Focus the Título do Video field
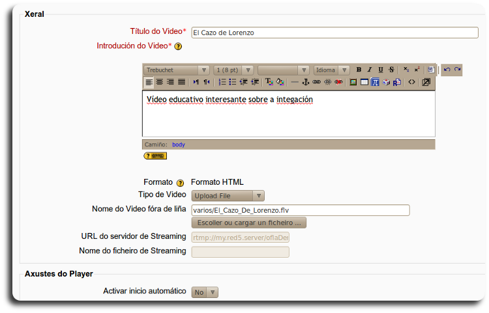 point(334,33)
